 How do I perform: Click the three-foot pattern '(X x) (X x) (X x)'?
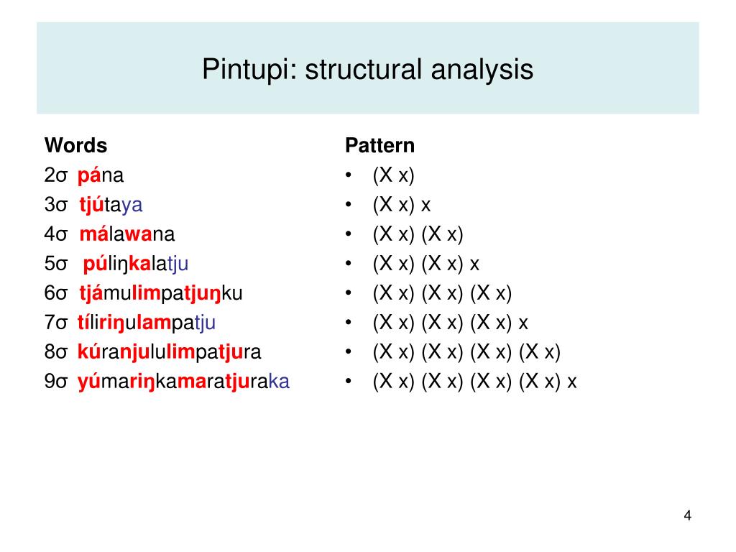pyautogui.click(x=442, y=293)
